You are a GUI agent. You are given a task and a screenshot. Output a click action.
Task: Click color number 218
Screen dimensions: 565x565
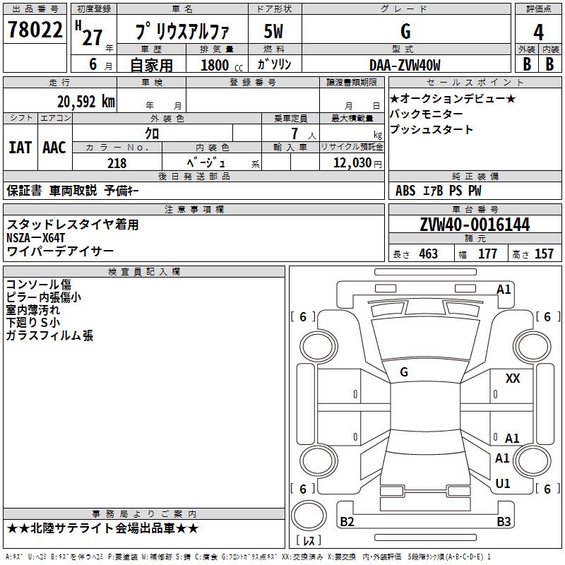117,163
